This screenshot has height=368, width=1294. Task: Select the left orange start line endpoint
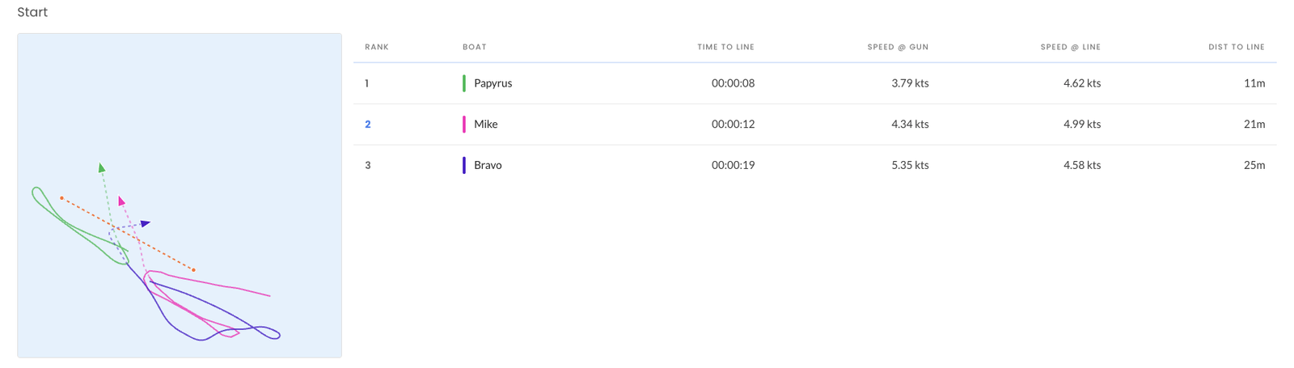point(61,197)
